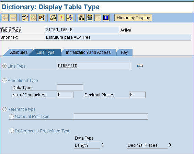Open the Where-Used List icon
This screenshot has width=194, height=154.
pos(70,18)
